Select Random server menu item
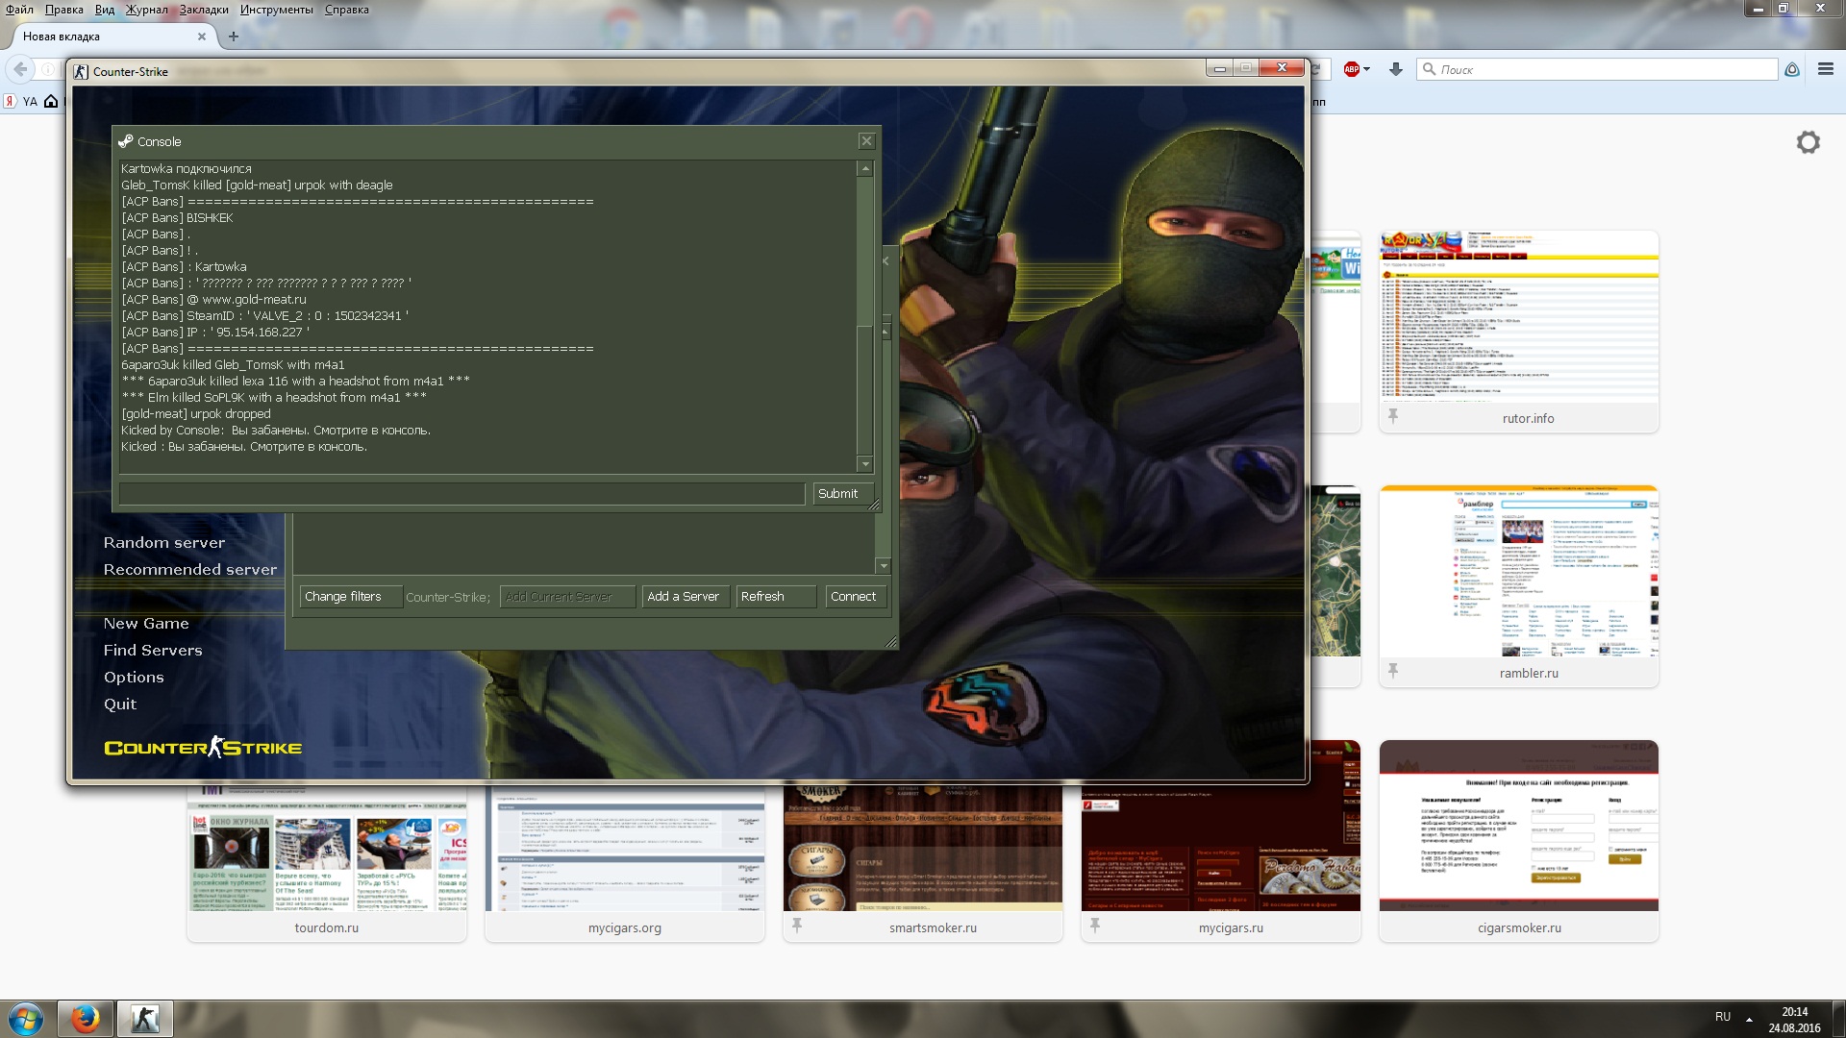Image resolution: width=1846 pixels, height=1038 pixels. 164,543
